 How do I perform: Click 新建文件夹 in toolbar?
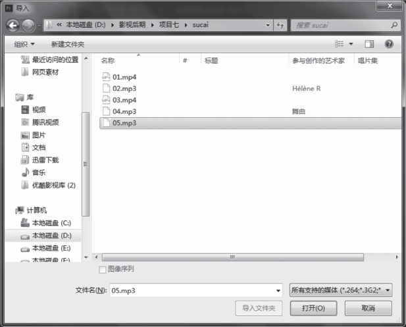pyautogui.click(x=68, y=44)
